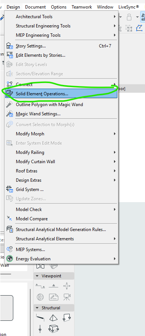Open the Grid System command
145x336 pixels.
pyautogui.click(x=61, y=190)
